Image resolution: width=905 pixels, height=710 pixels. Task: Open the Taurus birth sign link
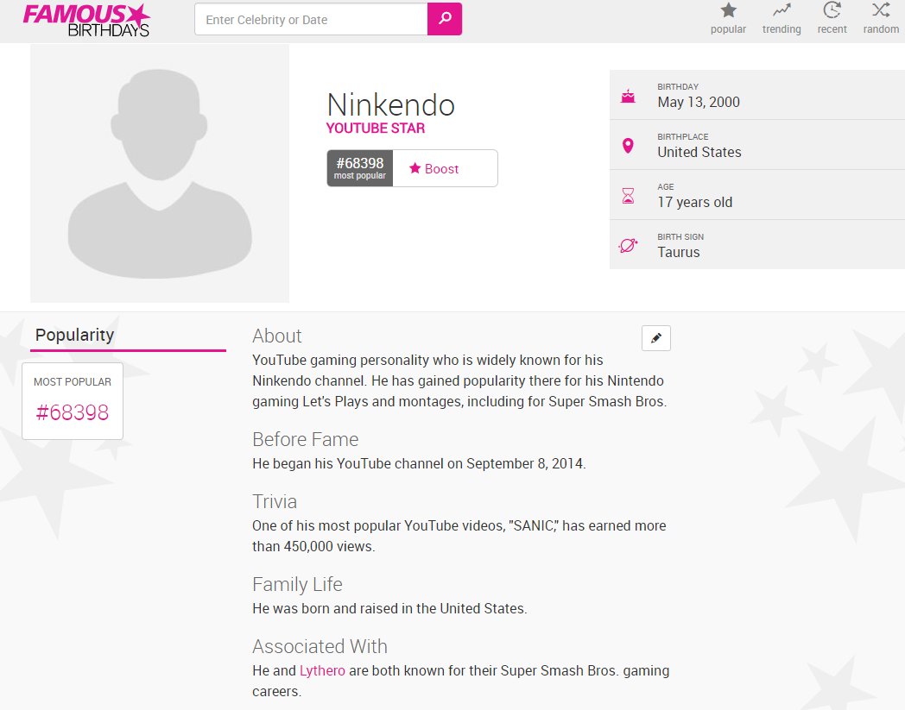click(x=678, y=252)
